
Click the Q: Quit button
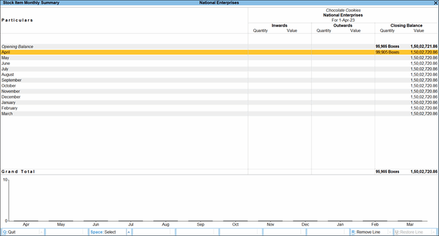pos(21,232)
